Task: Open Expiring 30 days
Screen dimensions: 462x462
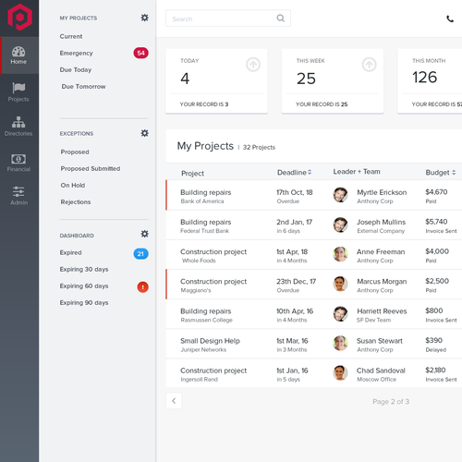Action: [84, 269]
